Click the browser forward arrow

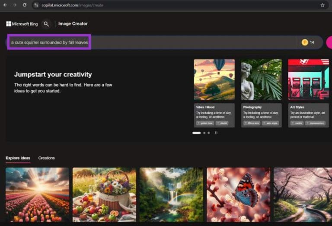15,5
